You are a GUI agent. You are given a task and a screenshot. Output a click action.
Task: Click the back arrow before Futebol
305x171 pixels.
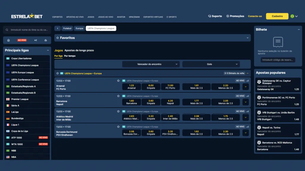click(57, 28)
